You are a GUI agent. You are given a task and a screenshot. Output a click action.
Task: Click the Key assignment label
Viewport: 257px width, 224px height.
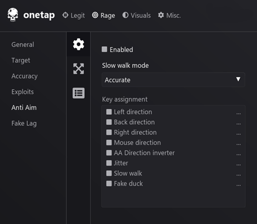point(125,99)
